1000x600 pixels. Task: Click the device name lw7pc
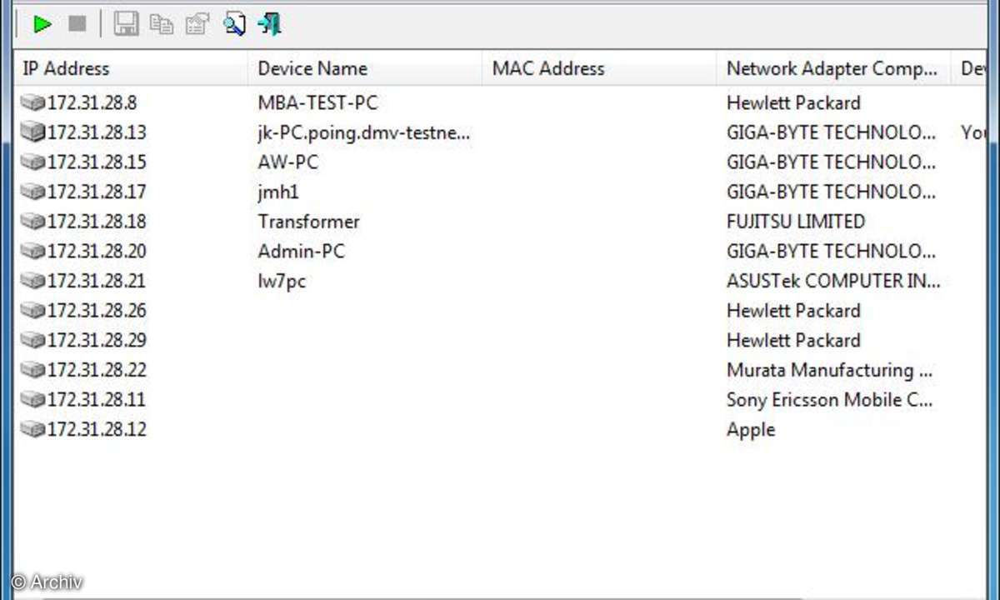(282, 282)
